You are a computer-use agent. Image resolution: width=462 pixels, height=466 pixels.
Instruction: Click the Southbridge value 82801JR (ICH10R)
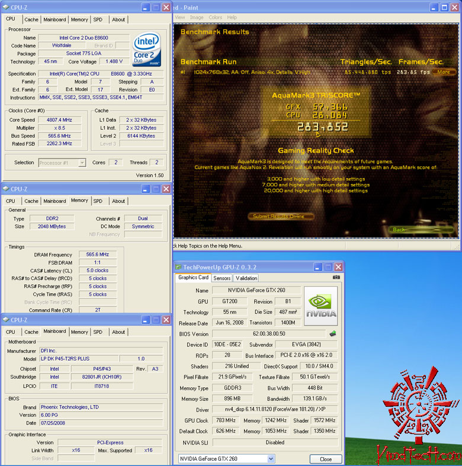(102, 377)
